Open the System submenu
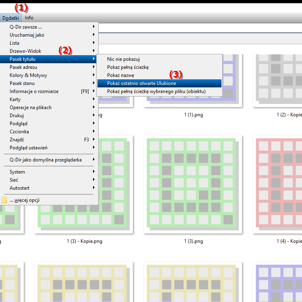This screenshot has width=302, height=302. (x=49, y=172)
